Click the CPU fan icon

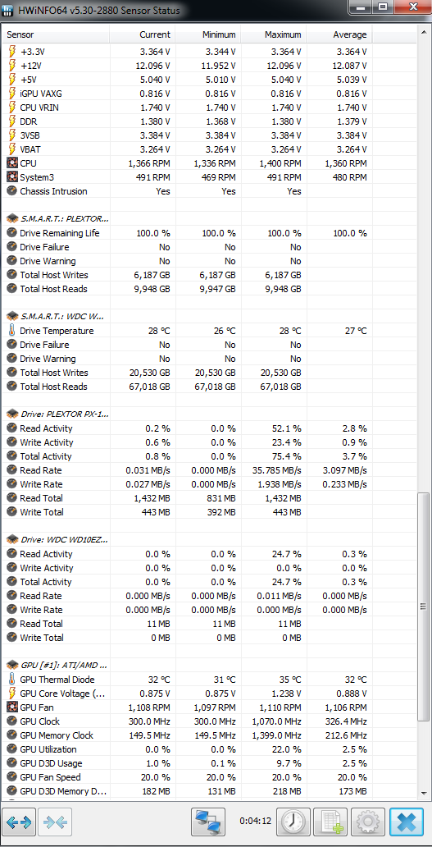(11, 163)
